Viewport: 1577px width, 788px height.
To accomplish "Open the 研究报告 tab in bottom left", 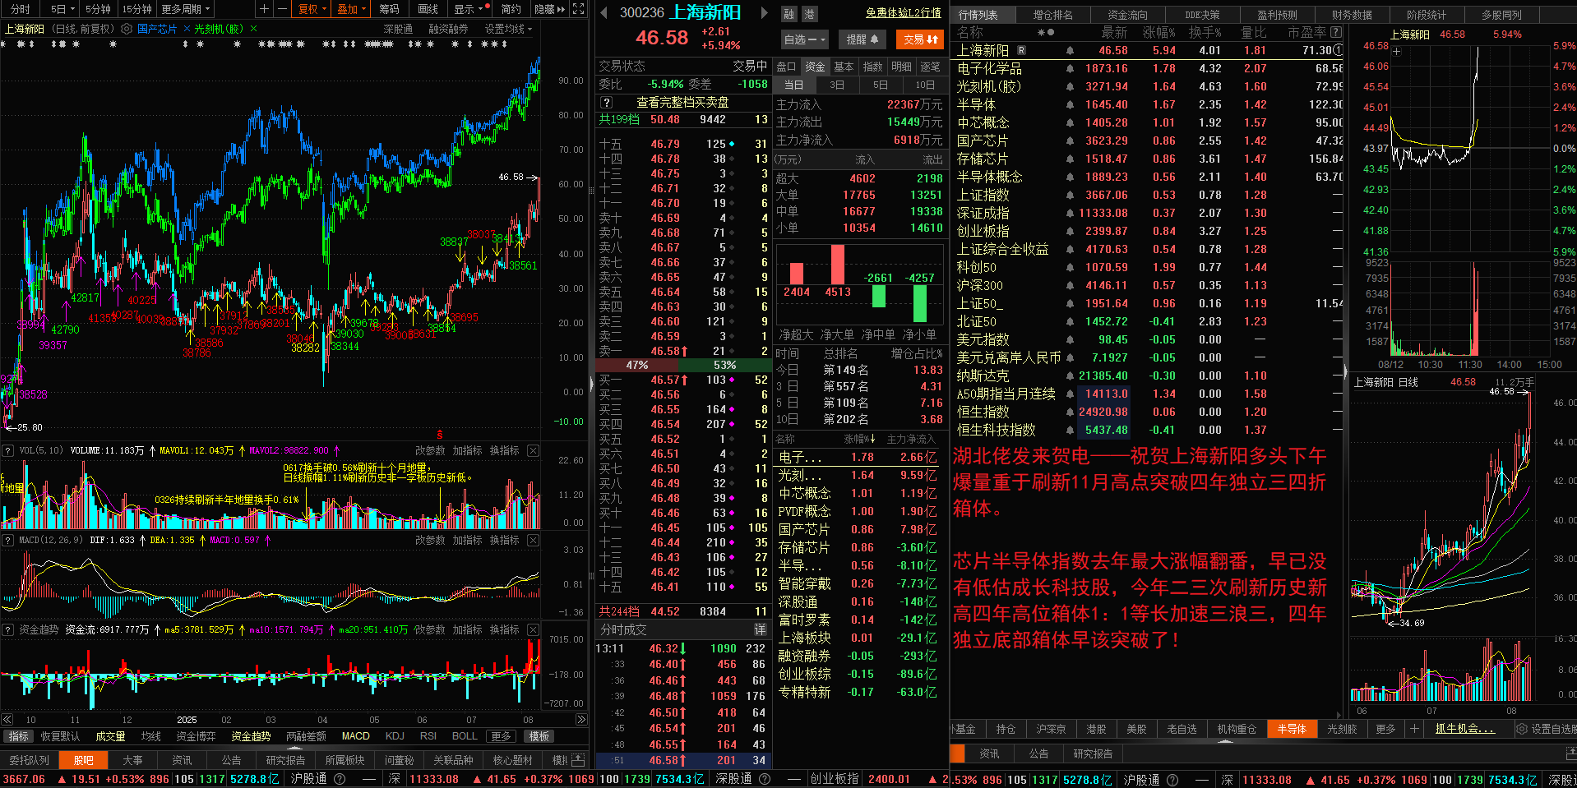I will (285, 761).
